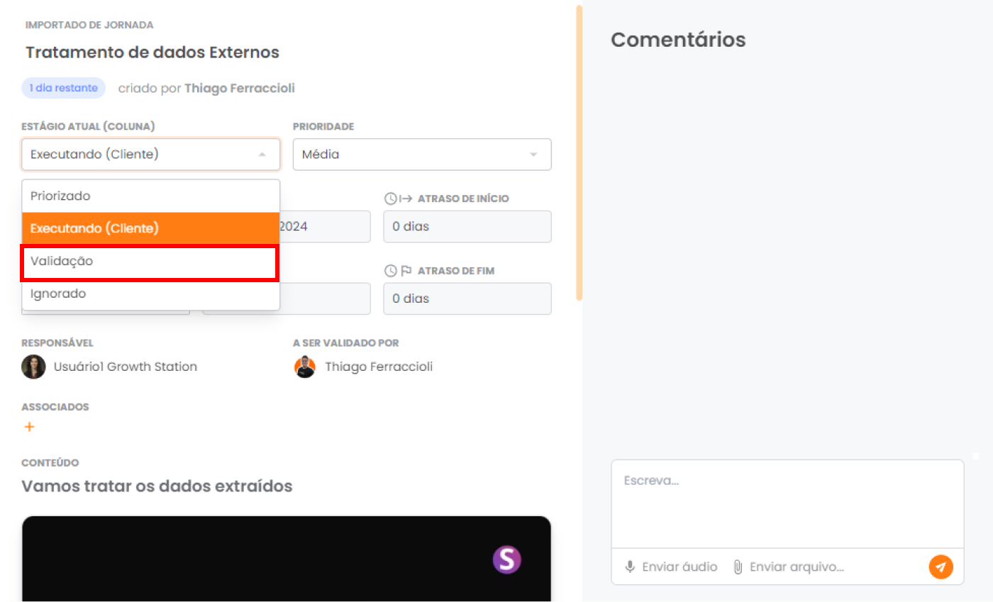Open the black video thumbnail

(287, 559)
